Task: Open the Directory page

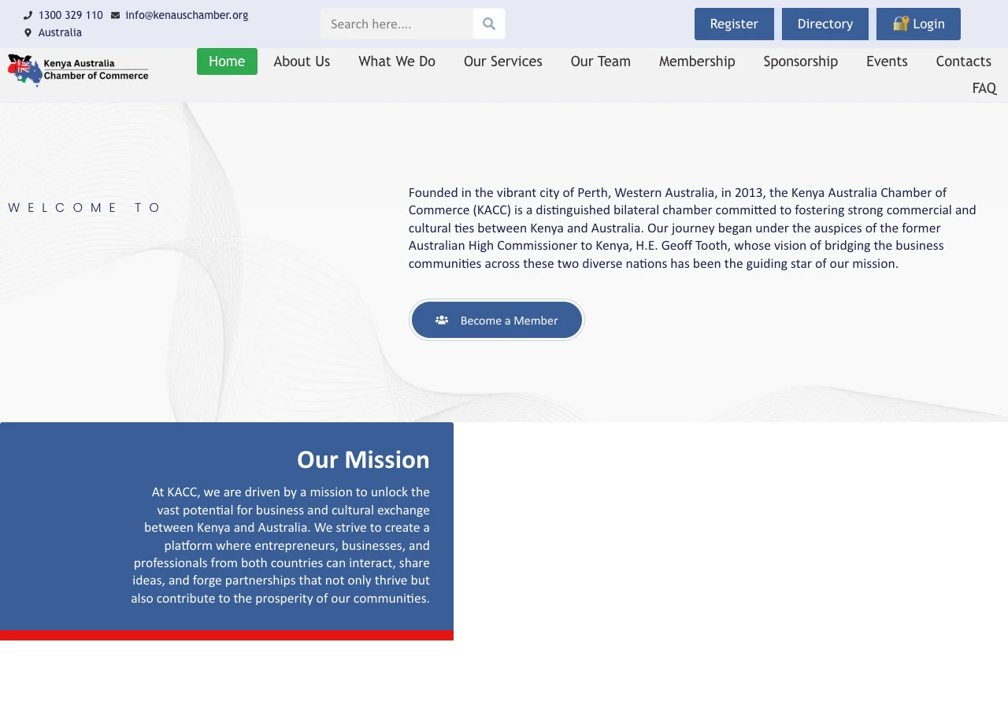Action: pyautogui.click(x=825, y=24)
